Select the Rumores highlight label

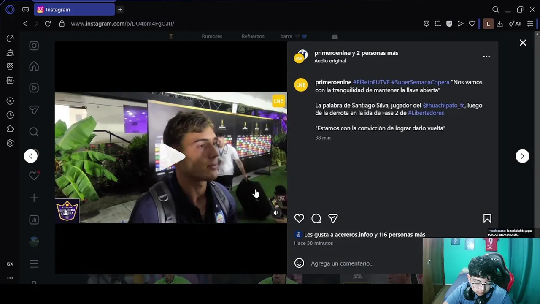click(212, 36)
